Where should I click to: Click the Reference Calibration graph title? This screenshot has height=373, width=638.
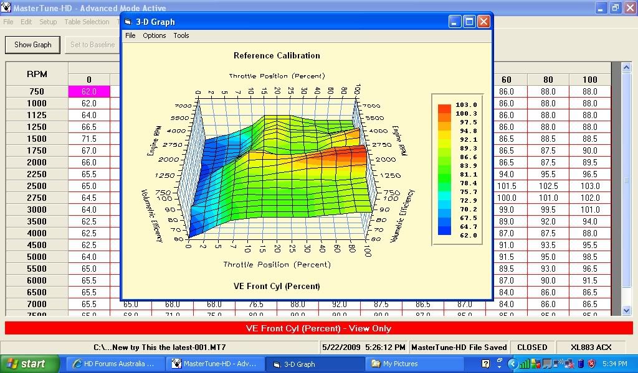tap(277, 55)
